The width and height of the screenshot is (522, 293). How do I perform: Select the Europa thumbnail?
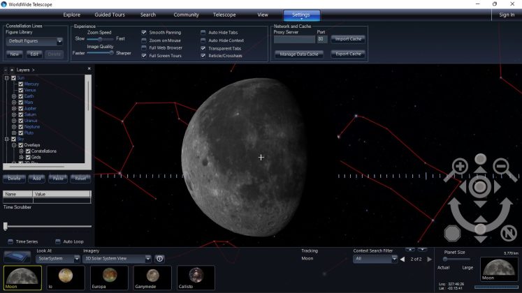[x=109, y=278]
